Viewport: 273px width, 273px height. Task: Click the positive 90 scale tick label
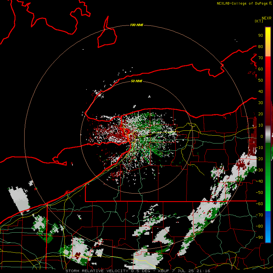point(261,35)
